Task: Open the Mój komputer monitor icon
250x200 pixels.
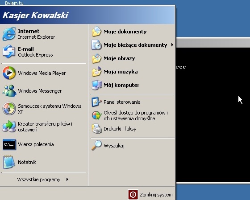Action: point(96,85)
